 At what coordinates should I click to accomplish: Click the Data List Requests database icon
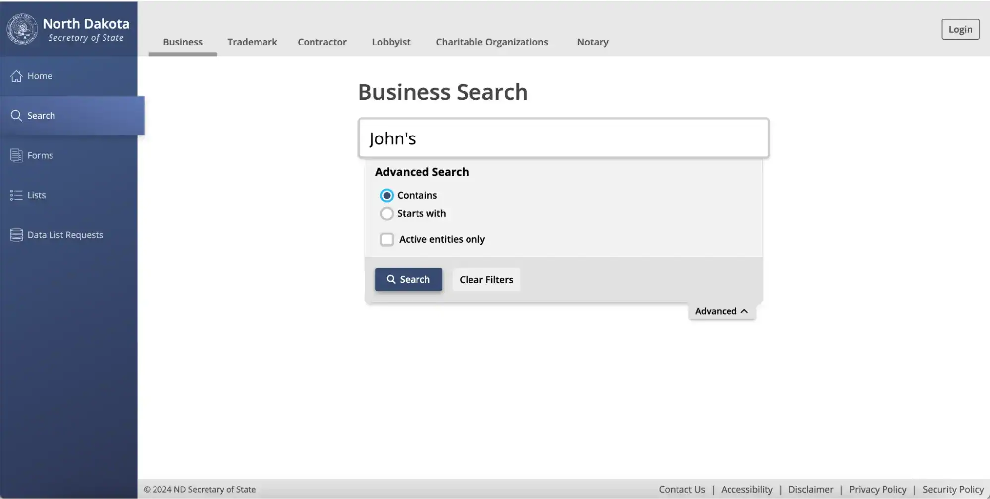pos(16,235)
